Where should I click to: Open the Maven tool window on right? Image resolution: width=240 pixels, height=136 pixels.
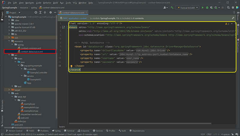238,16
